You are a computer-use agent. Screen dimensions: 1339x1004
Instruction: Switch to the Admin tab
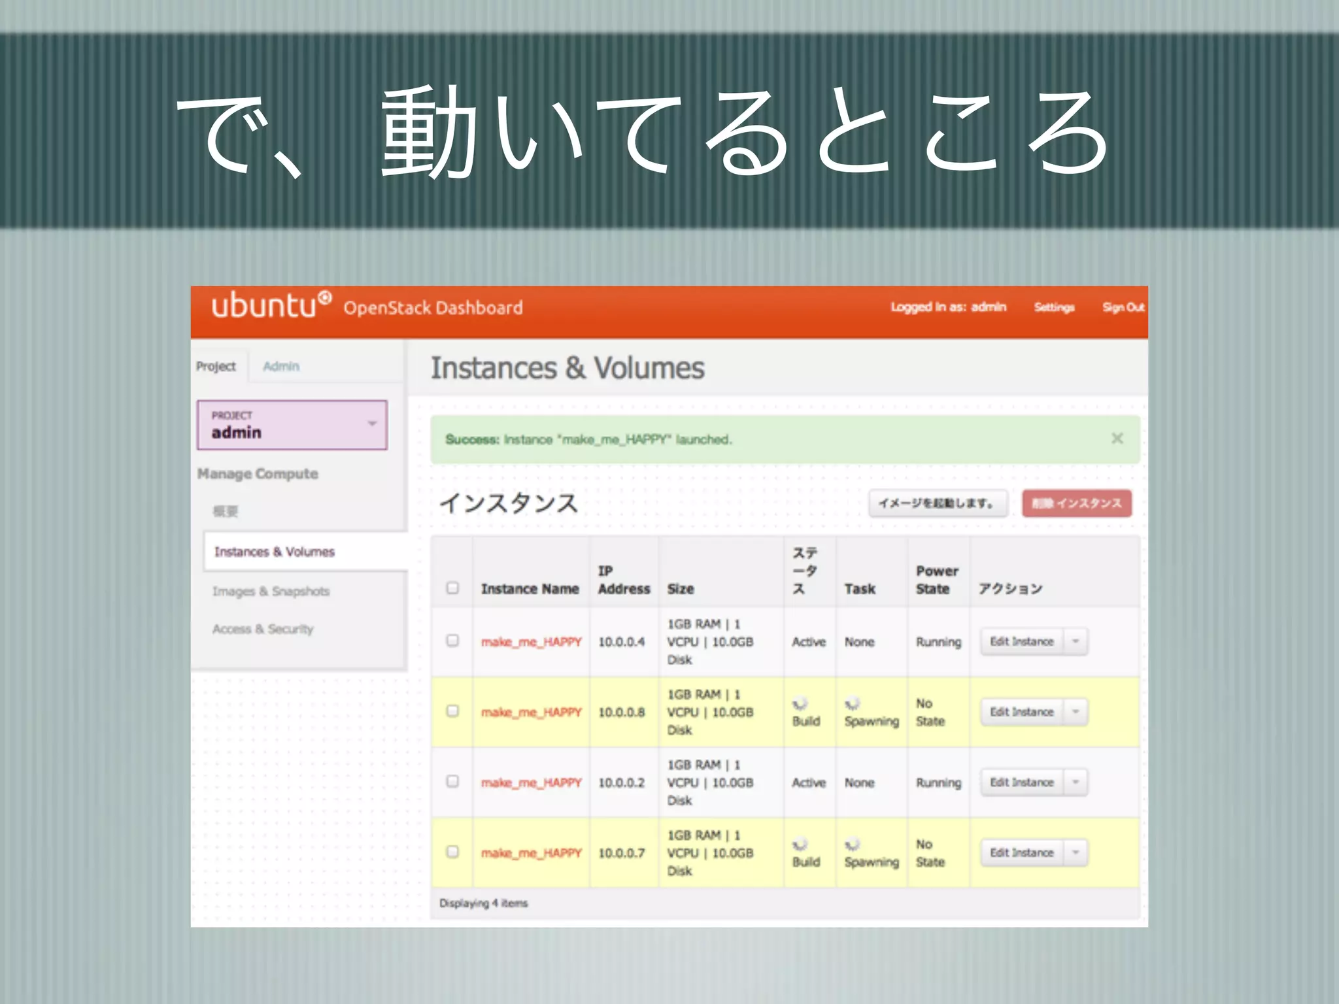281,366
